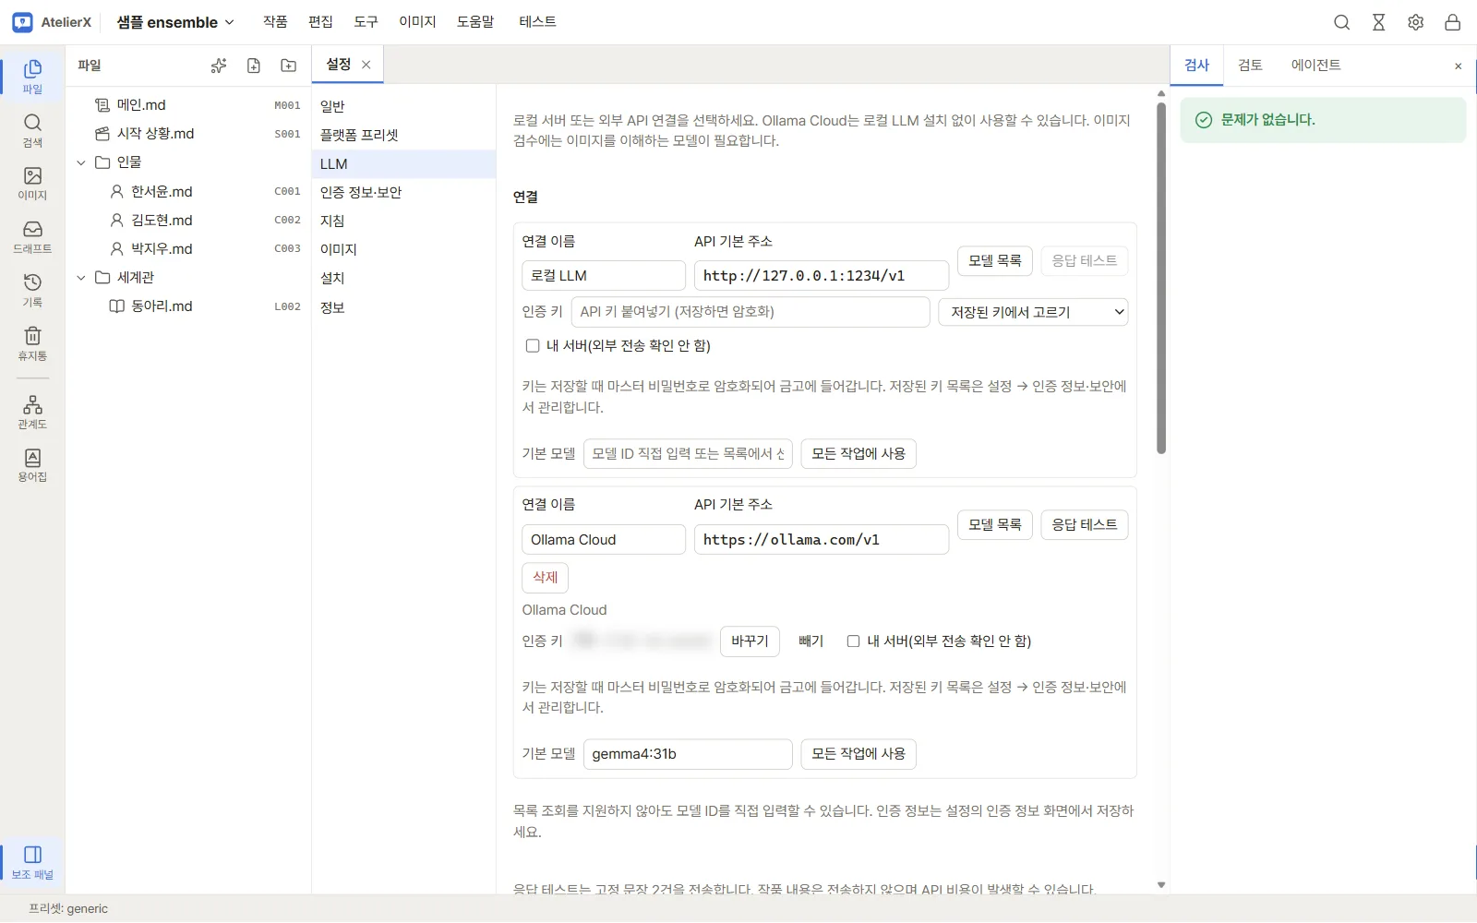Open the 파일 sidebar panel icon
Viewport: 1477px width, 923px height.
[32, 76]
